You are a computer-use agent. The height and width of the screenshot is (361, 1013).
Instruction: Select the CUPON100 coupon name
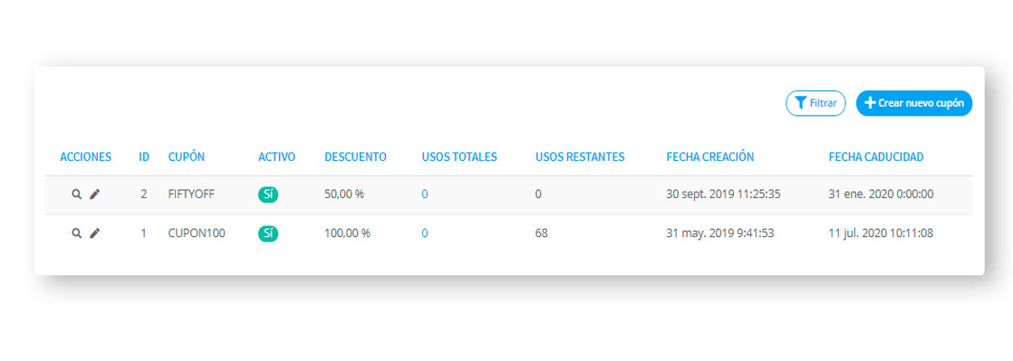tap(197, 234)
